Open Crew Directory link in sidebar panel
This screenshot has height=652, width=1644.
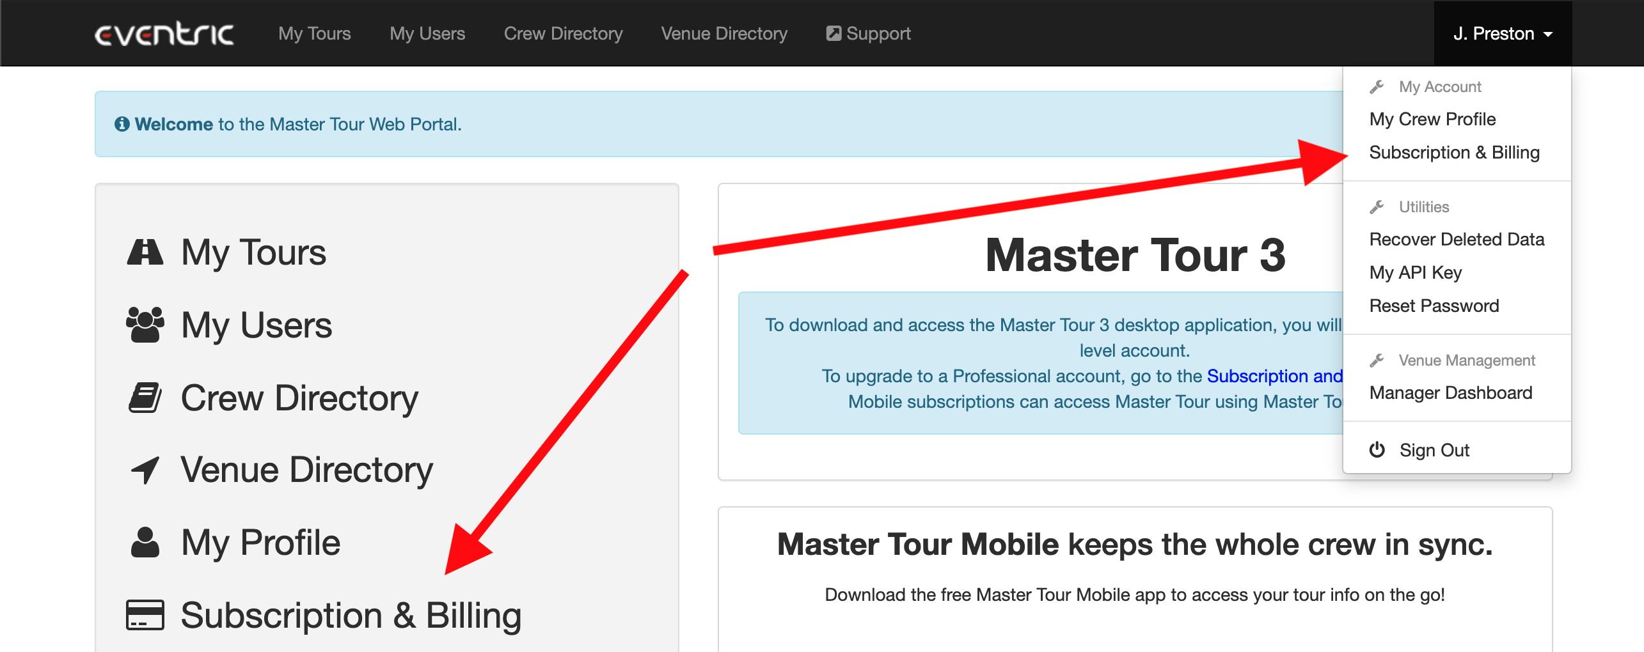point(299,398)
